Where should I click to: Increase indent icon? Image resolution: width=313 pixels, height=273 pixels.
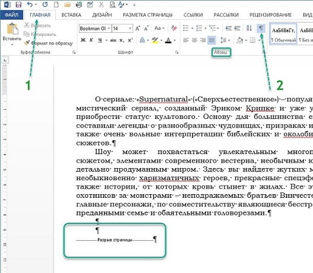(237, 28)
